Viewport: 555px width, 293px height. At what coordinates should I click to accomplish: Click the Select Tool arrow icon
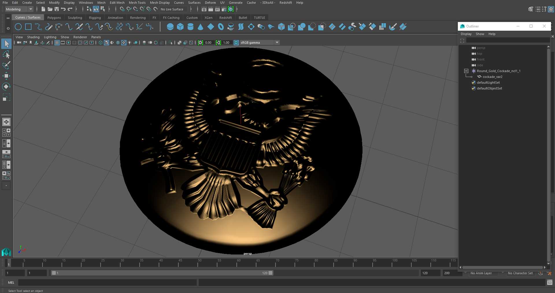pos(6,44)
